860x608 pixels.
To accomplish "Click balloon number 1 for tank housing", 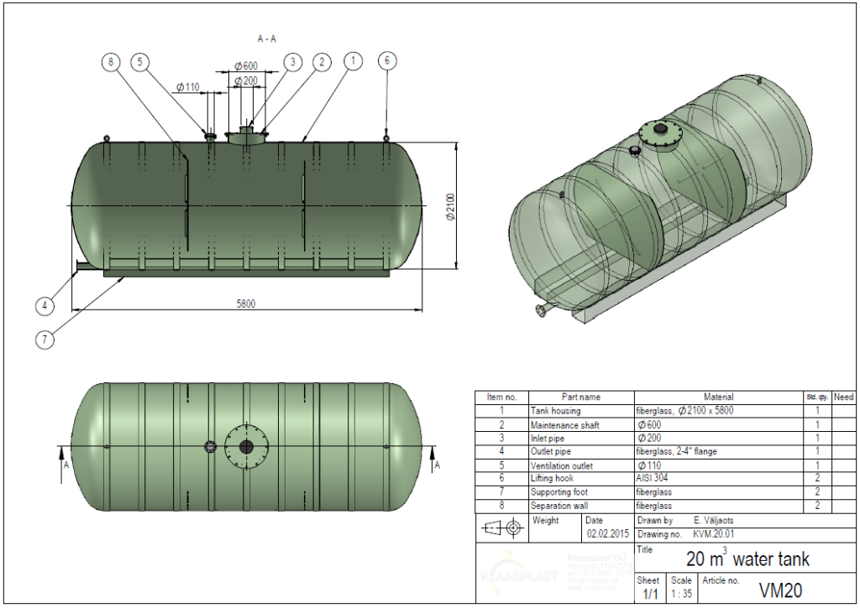I will [354, 60].
